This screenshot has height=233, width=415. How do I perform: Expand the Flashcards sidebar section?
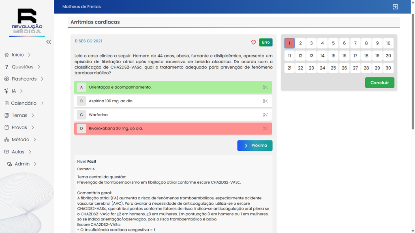point(42,79)
